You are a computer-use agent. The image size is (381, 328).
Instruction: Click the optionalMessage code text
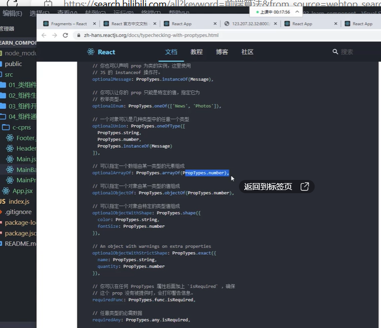pyautogui.click(x=112, y=79)
